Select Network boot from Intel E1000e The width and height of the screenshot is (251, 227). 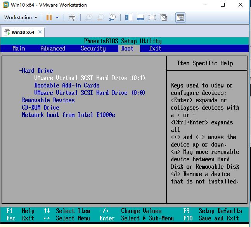pyautogui.click(x=68, y=115)
